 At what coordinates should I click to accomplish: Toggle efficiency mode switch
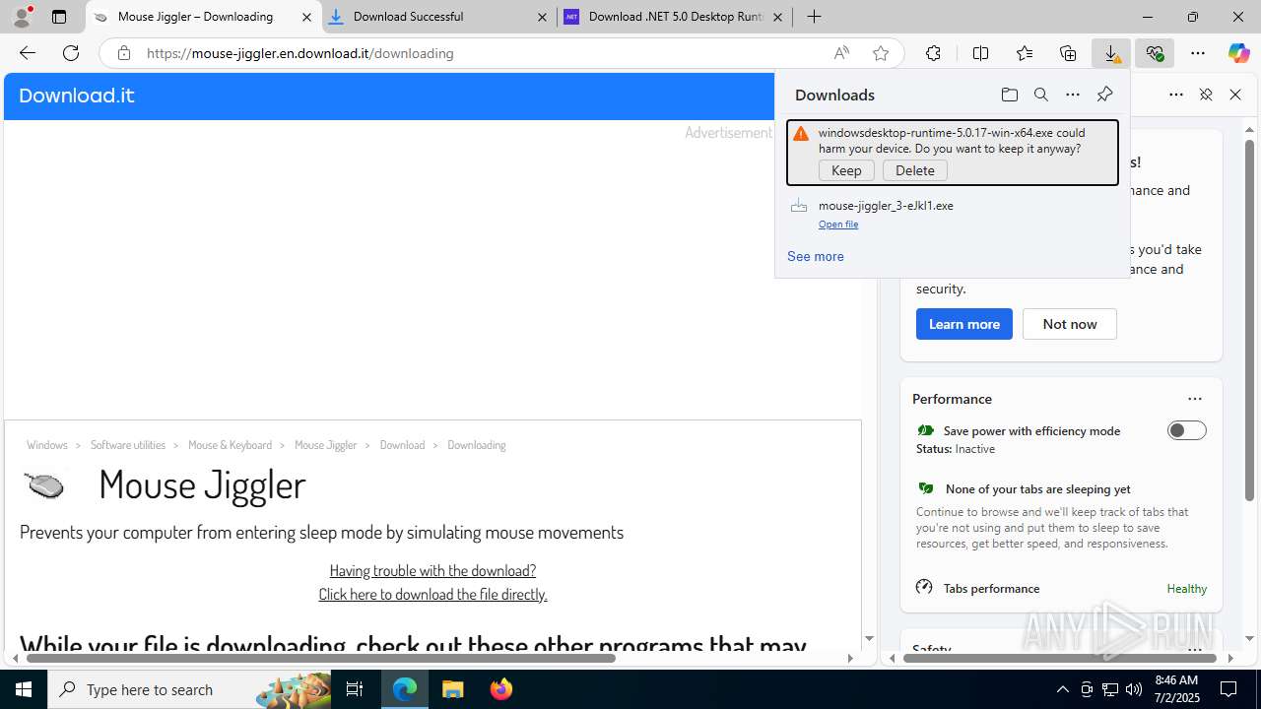click(1186, 430)
